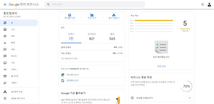The height and width of the screenshot is (104, 214).
Task: Click Google Maps icon beside 지도에서 보기
Action: coord(63,75)
